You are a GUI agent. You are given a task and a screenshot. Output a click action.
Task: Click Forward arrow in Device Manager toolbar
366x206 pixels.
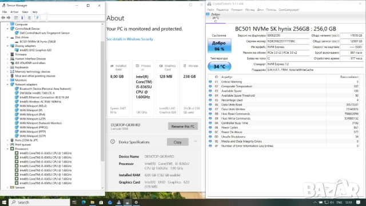(9, 18)
